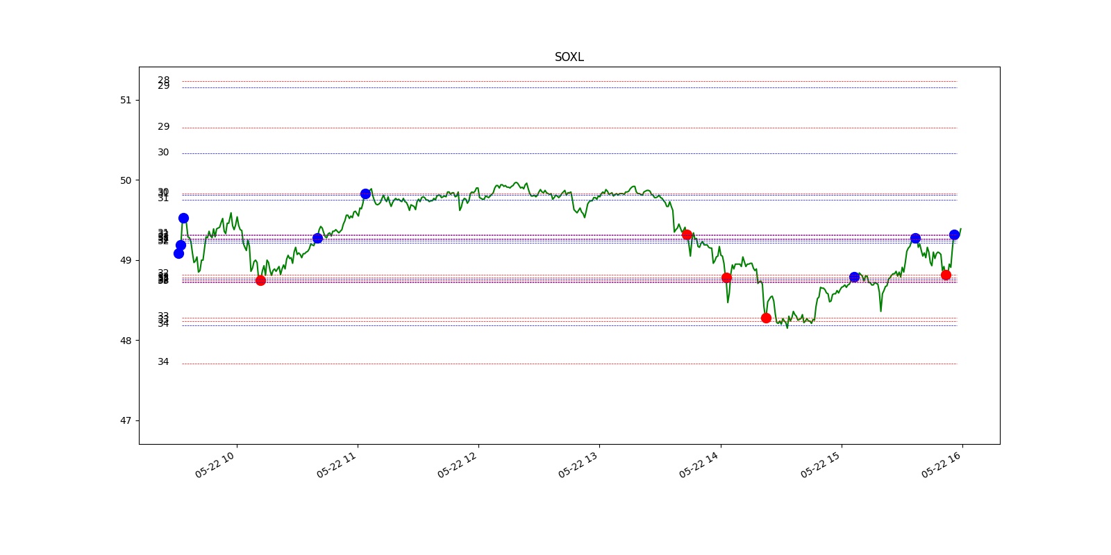
Task: Select the lowest red marker near 48.3
Action: coord(766,318)
